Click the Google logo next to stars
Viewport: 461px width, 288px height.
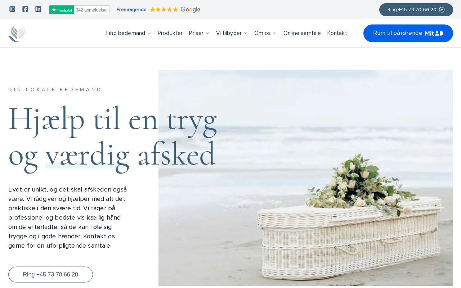pos(191,10)
